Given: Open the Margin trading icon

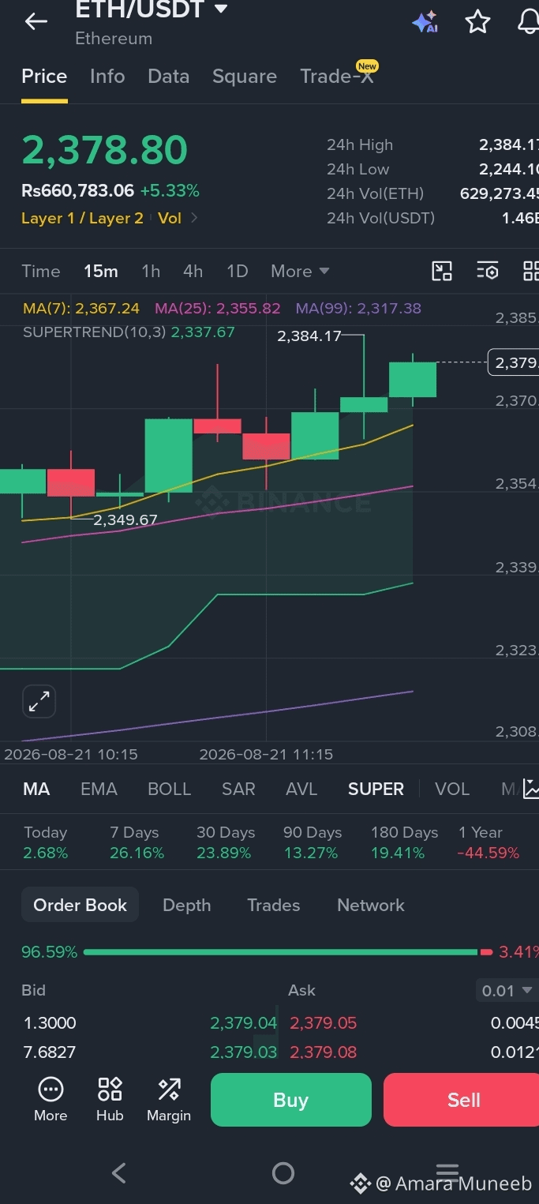Looking at the screenshot, I should point(169,1099).
